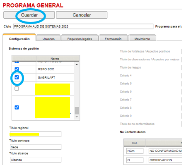Edit the Ciclo field with PROGRAMA AUD DE SISTEMAS 2023

tap(83, 26)
